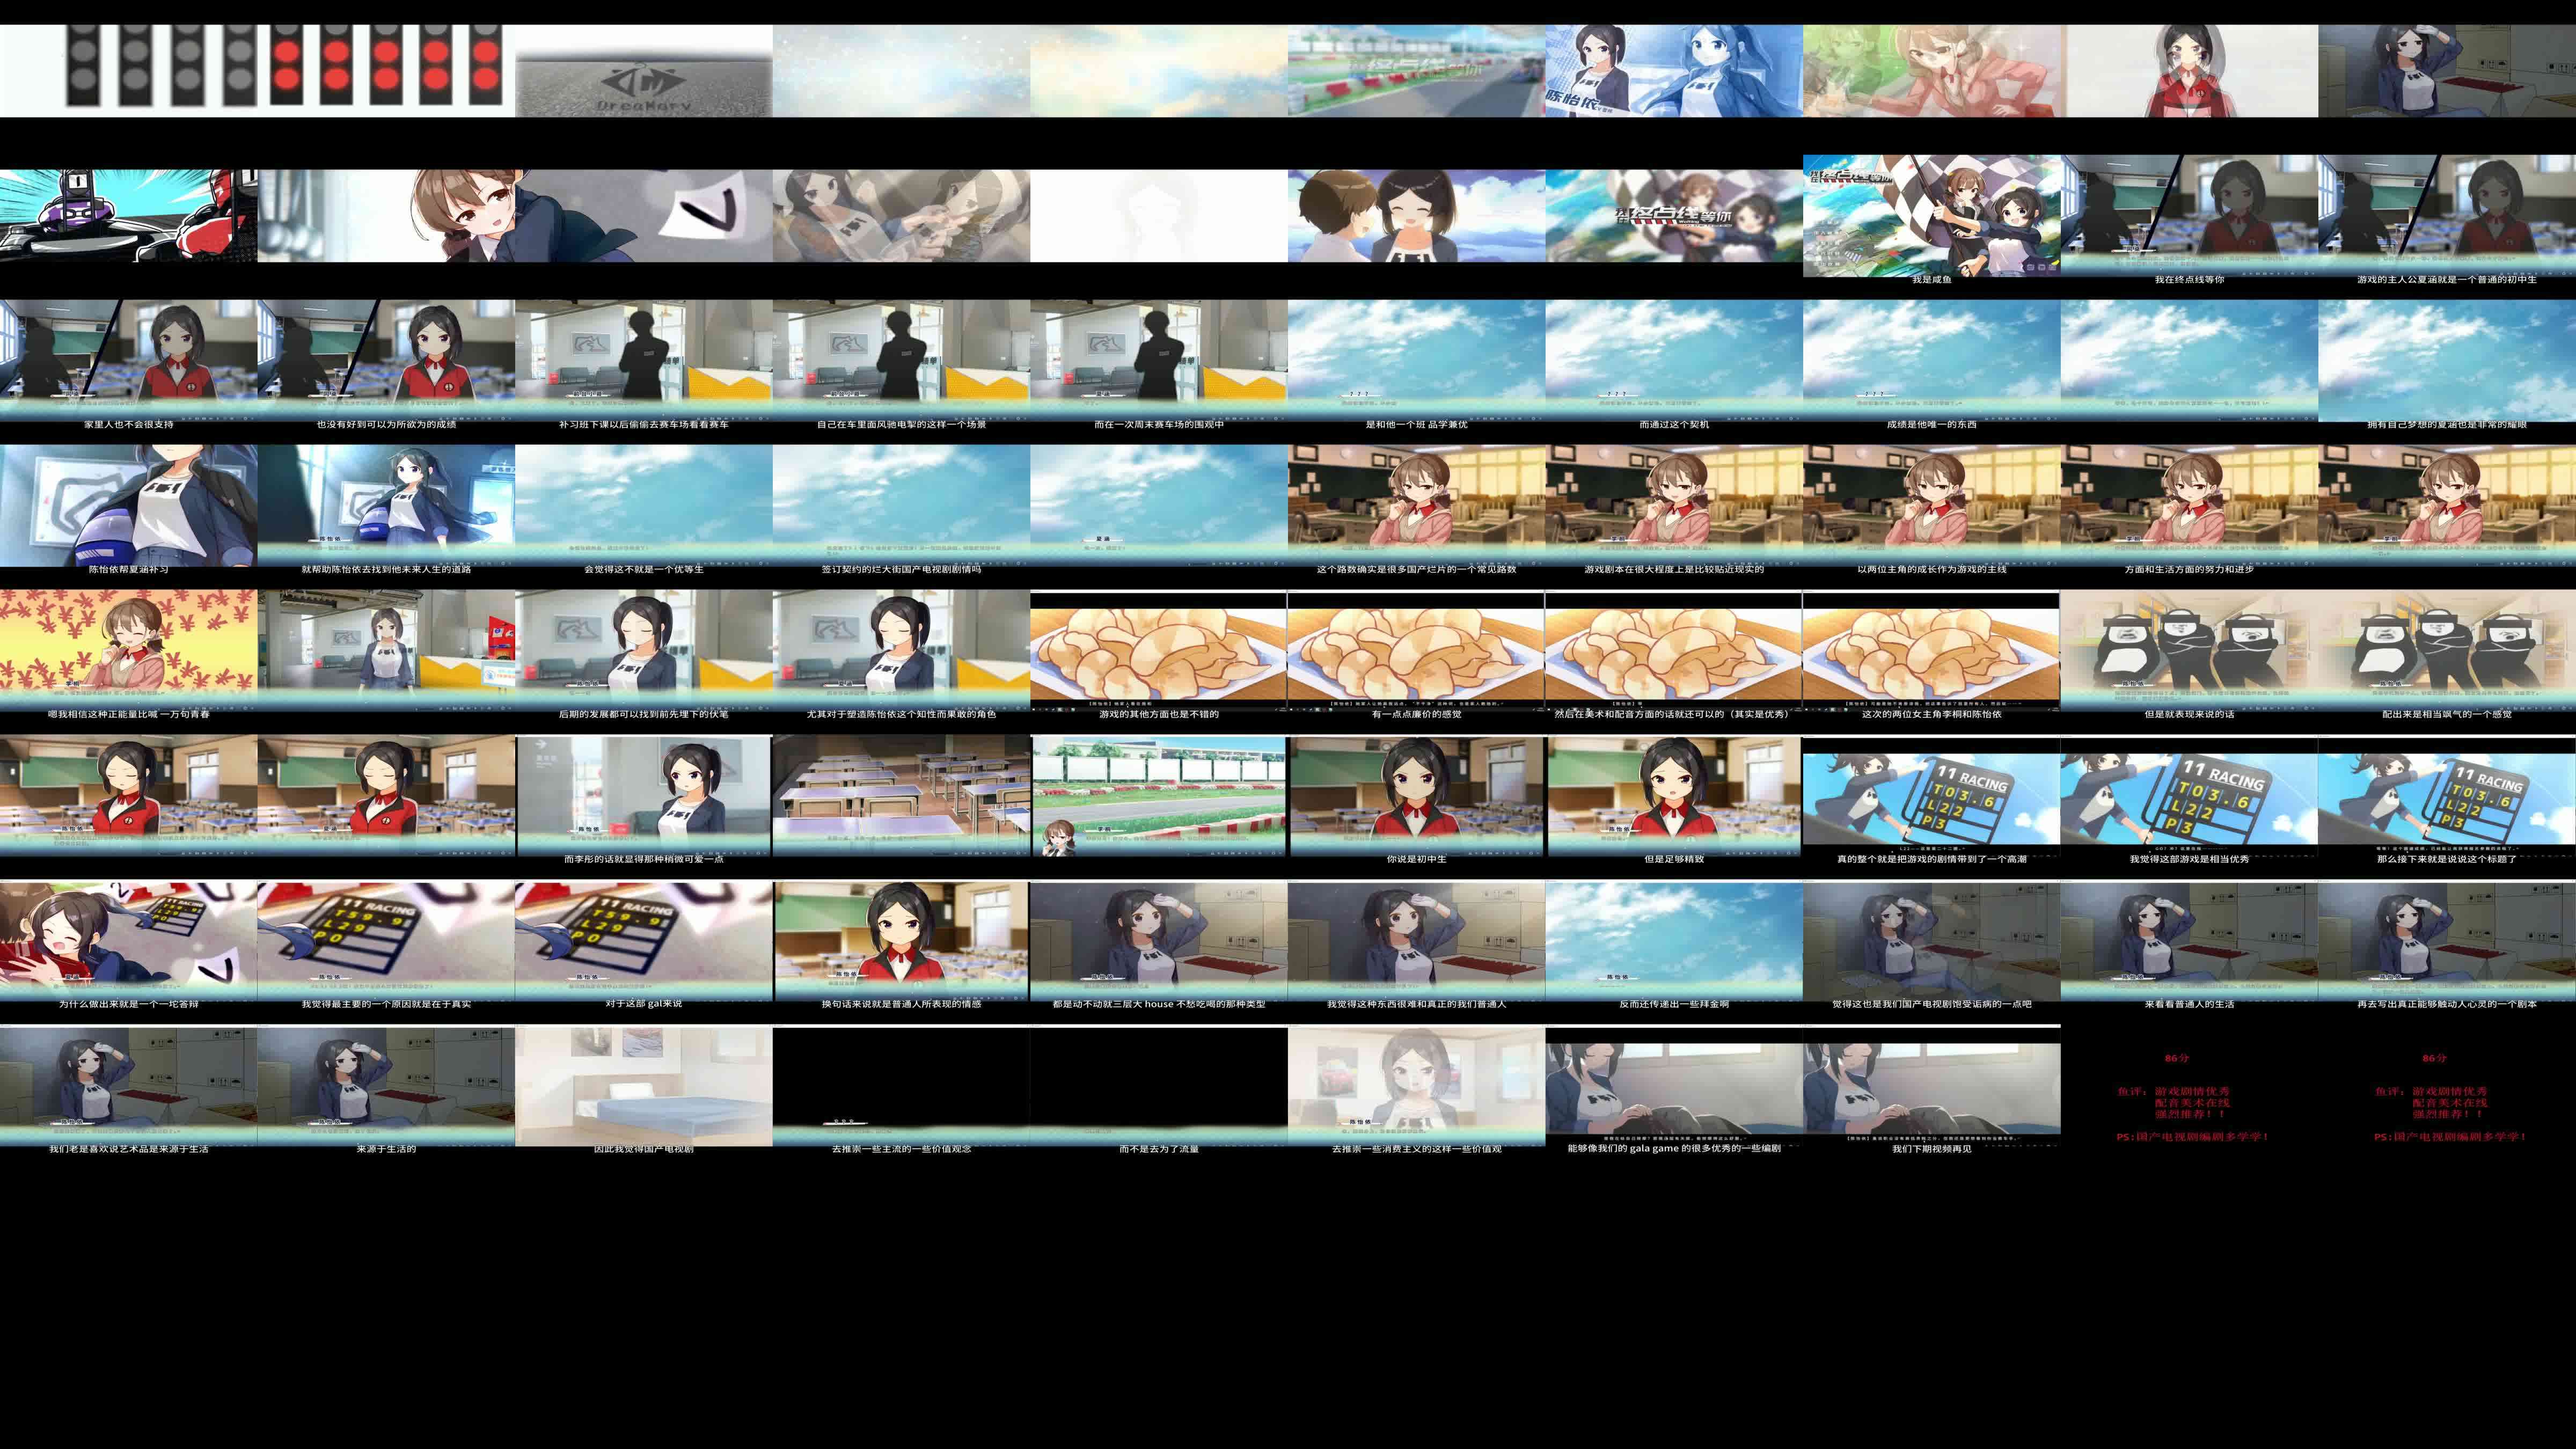Select the frame captioned 为什么做出来就是一个一坨答辩
This screenshot has height=1449, width=2576.
tap(128, 941)
